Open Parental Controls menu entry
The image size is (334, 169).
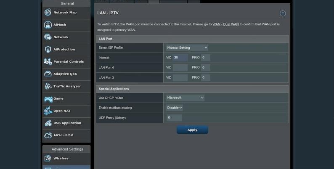tap(66, 62)
